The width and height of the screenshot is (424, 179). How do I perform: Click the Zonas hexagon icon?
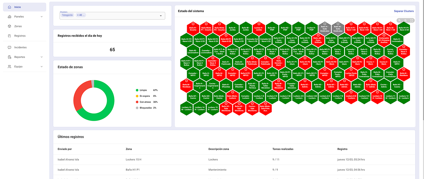point(9,26)
